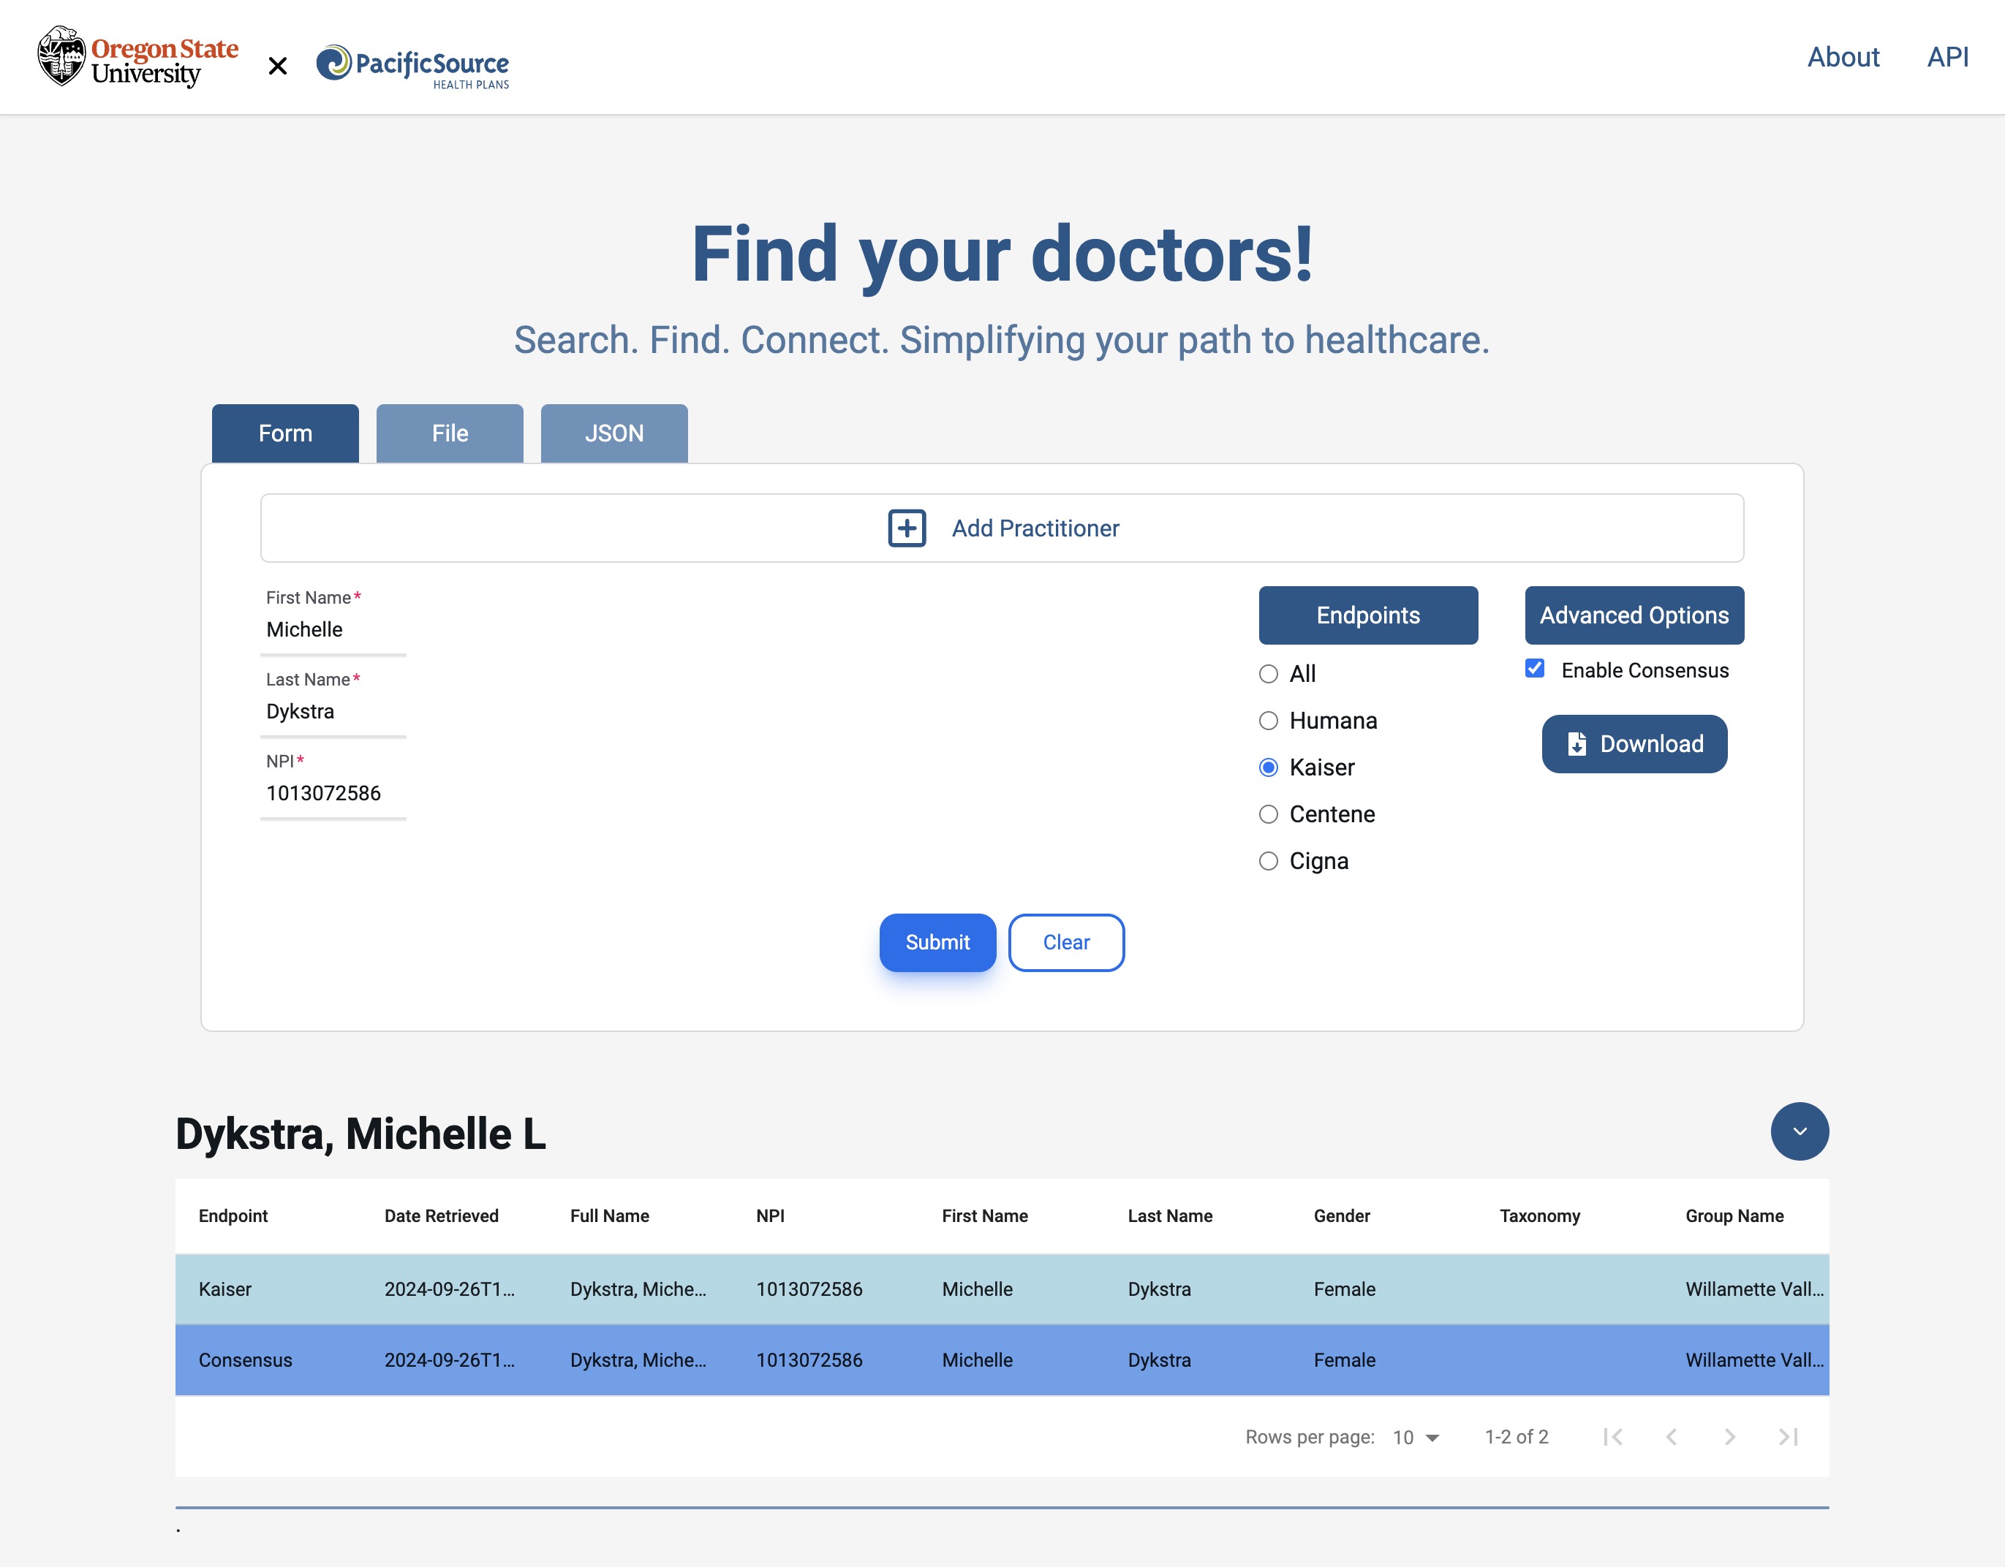
Task: Click the NPI value in Kaiser row
Action: point(809,1289)
